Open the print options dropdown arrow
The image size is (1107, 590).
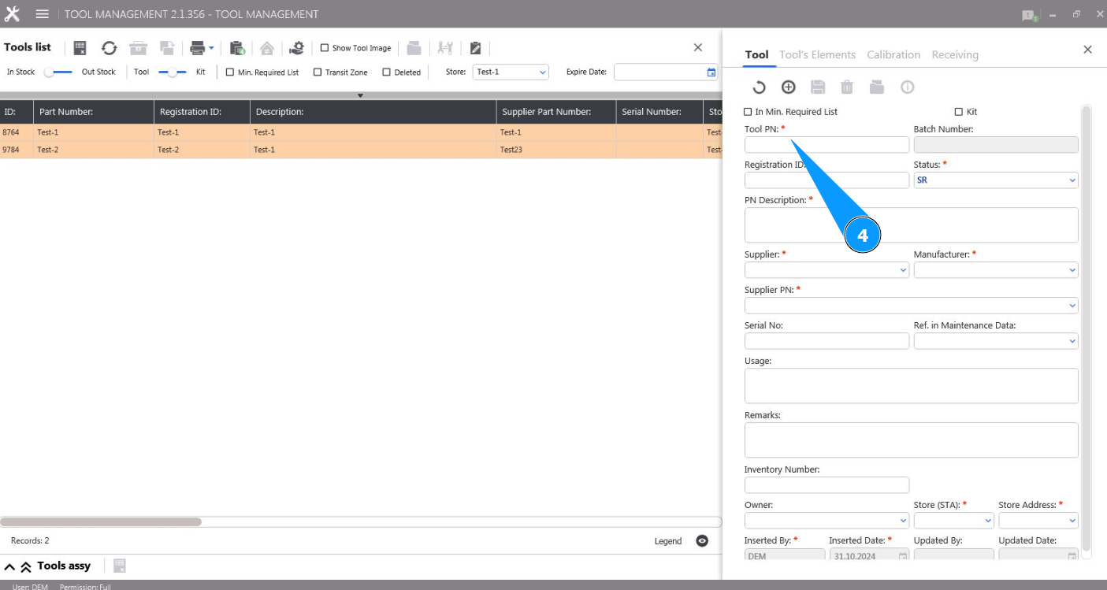point(211,48)
